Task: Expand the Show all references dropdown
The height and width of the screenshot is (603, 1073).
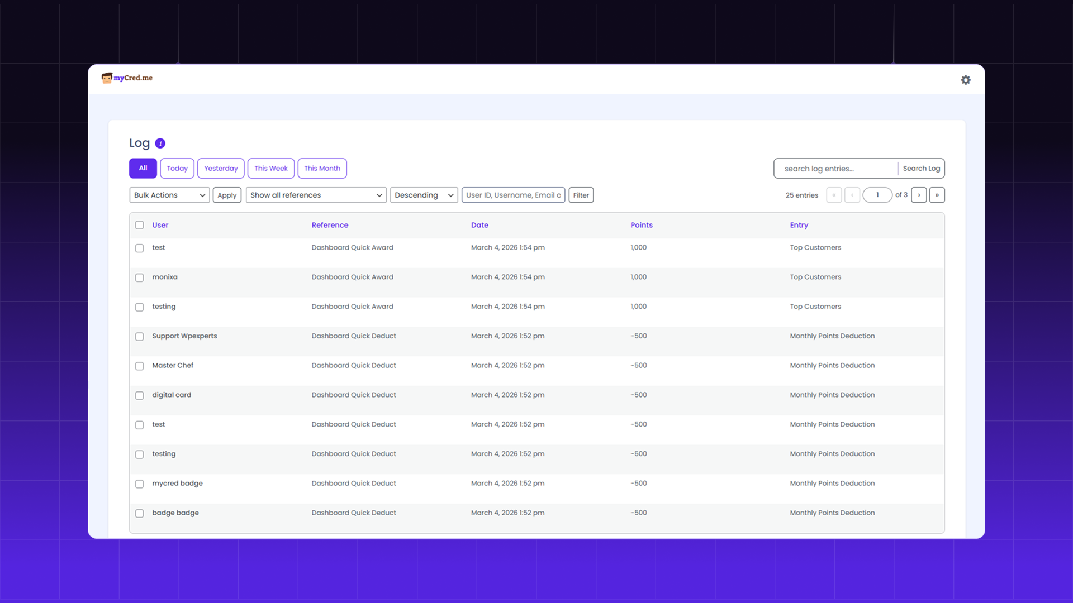Action: [x=316, y=195]
